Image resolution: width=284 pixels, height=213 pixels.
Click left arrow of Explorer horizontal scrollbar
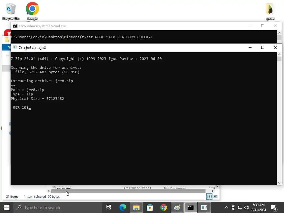49,191
